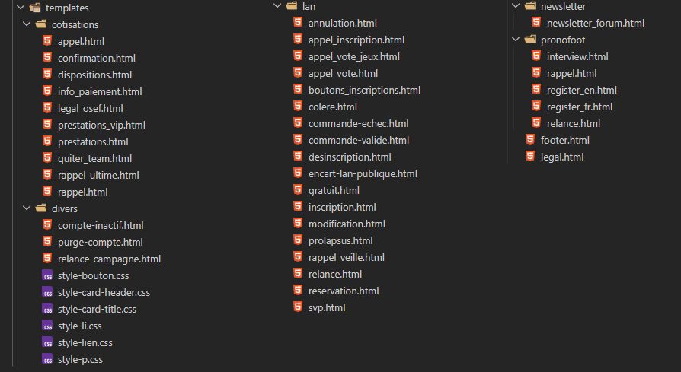This screenshot has width=681, height=372.
Task: Click the CSS icon beside style-p.css
Action: click(x=47, y=359)
